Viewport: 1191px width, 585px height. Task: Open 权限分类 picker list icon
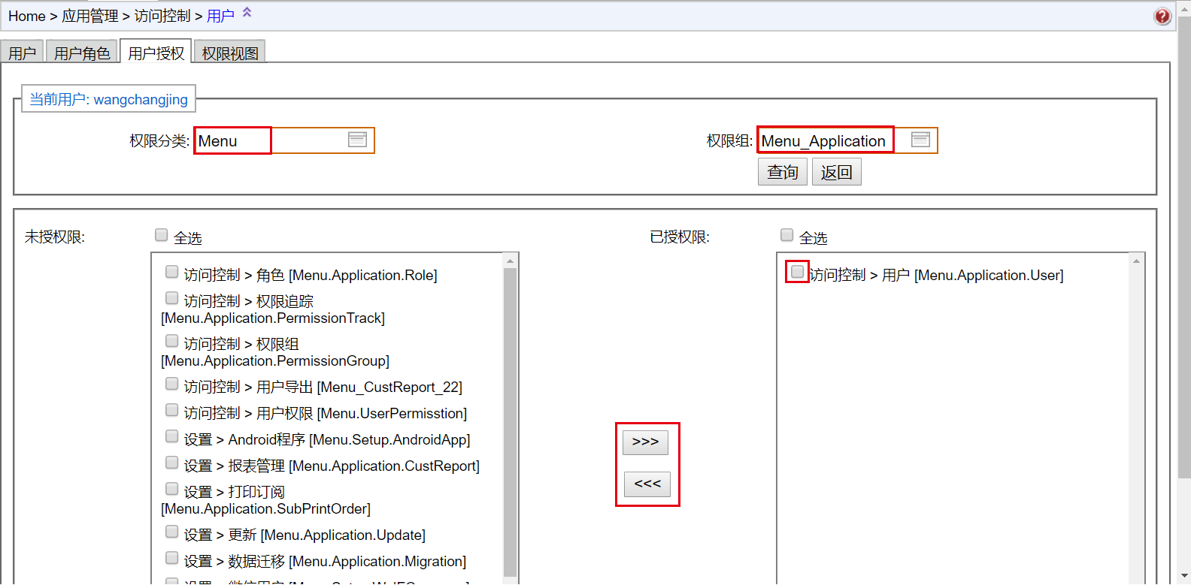357,140
